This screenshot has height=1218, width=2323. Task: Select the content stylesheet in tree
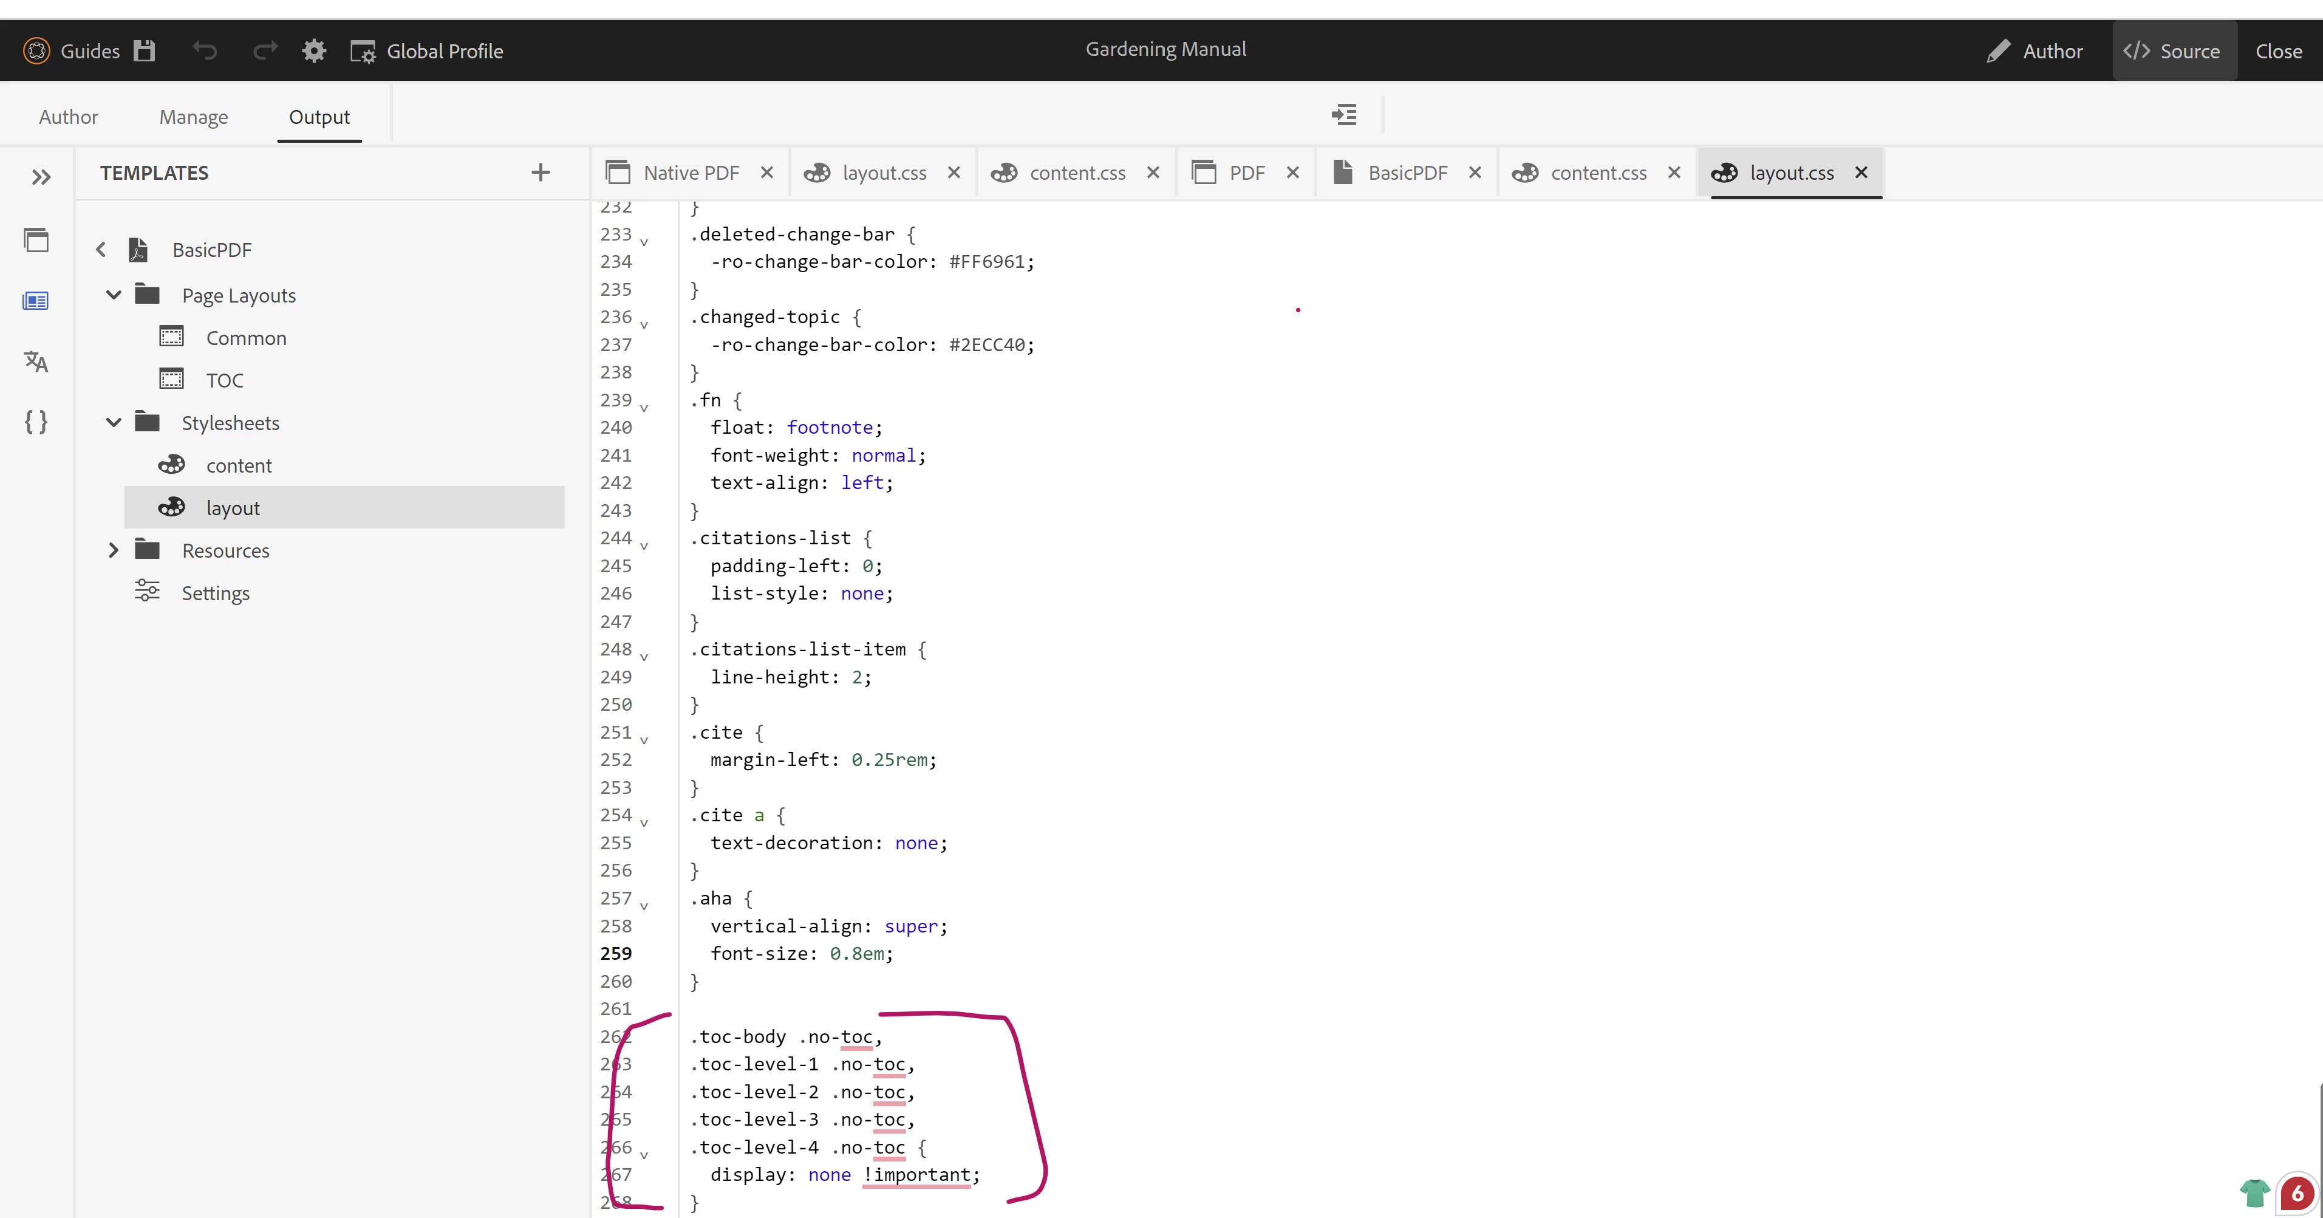[x=238, y=465]
